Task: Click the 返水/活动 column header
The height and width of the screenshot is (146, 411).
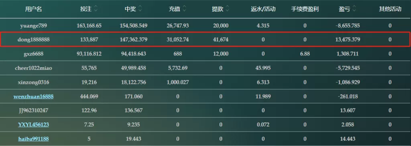Action: 263,9
